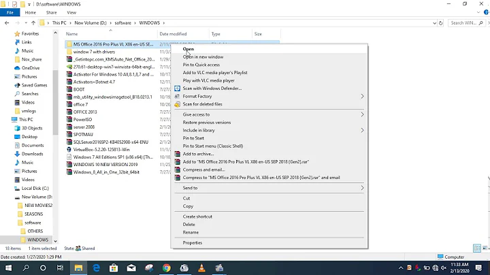
Task: Expand the 'Send to' submenu arrow
Action: pyautogui.click(x=362, y=188)
